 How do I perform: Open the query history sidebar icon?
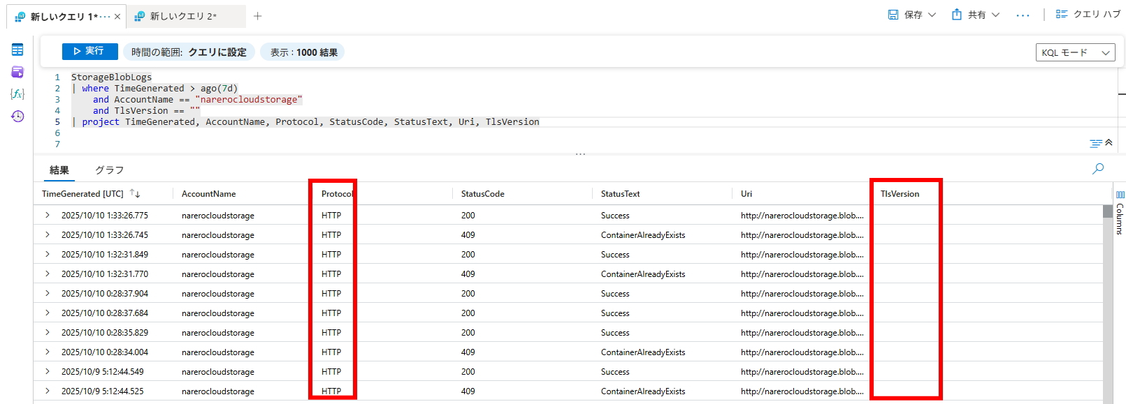pos(17,116)
